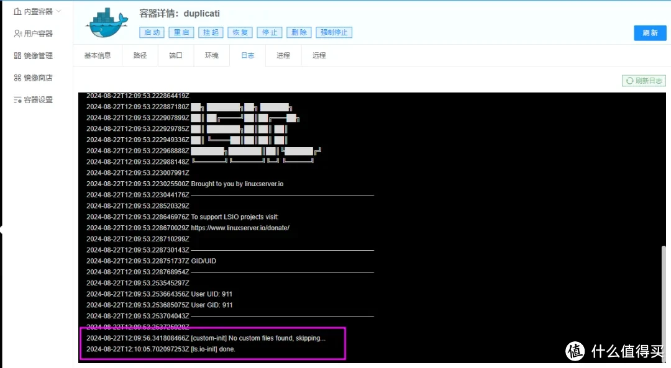This screenshot has height=368, width=671.
Task: Click the 'GID/UID' log line
Action: (x=151, y=261)
